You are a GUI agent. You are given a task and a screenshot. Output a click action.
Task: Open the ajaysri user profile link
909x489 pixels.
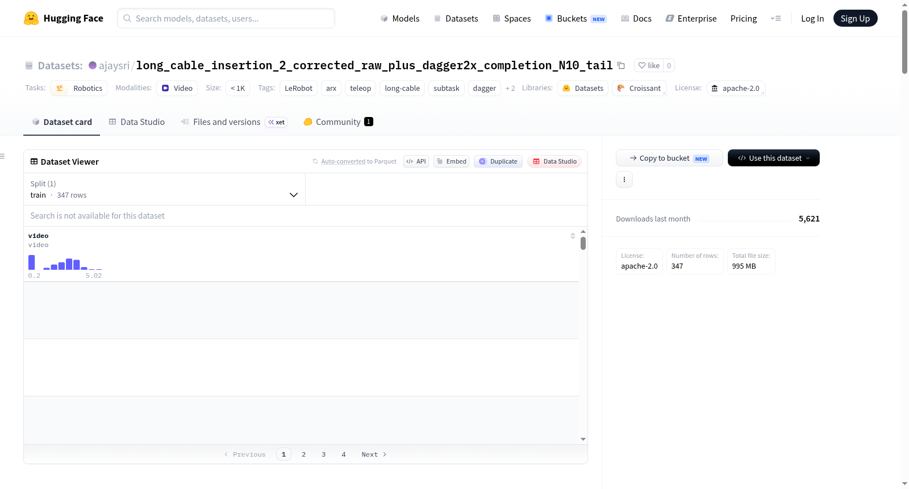pyautogui.click(x=114, y=65)
